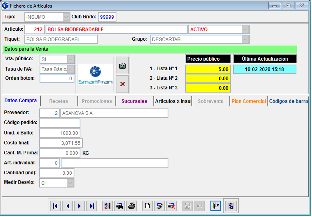
Task: Remove image with red X button
Action: 122,84
